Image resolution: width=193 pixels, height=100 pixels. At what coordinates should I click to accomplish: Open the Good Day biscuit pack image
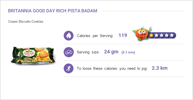[33, 55]
